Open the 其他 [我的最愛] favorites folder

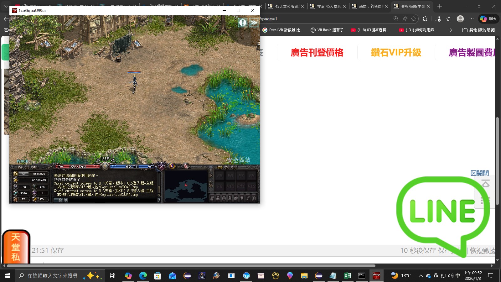click(479, 30)
